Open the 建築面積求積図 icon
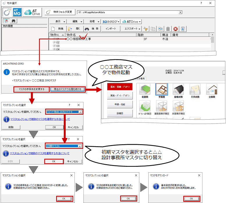226x203 pixels. 161,107
